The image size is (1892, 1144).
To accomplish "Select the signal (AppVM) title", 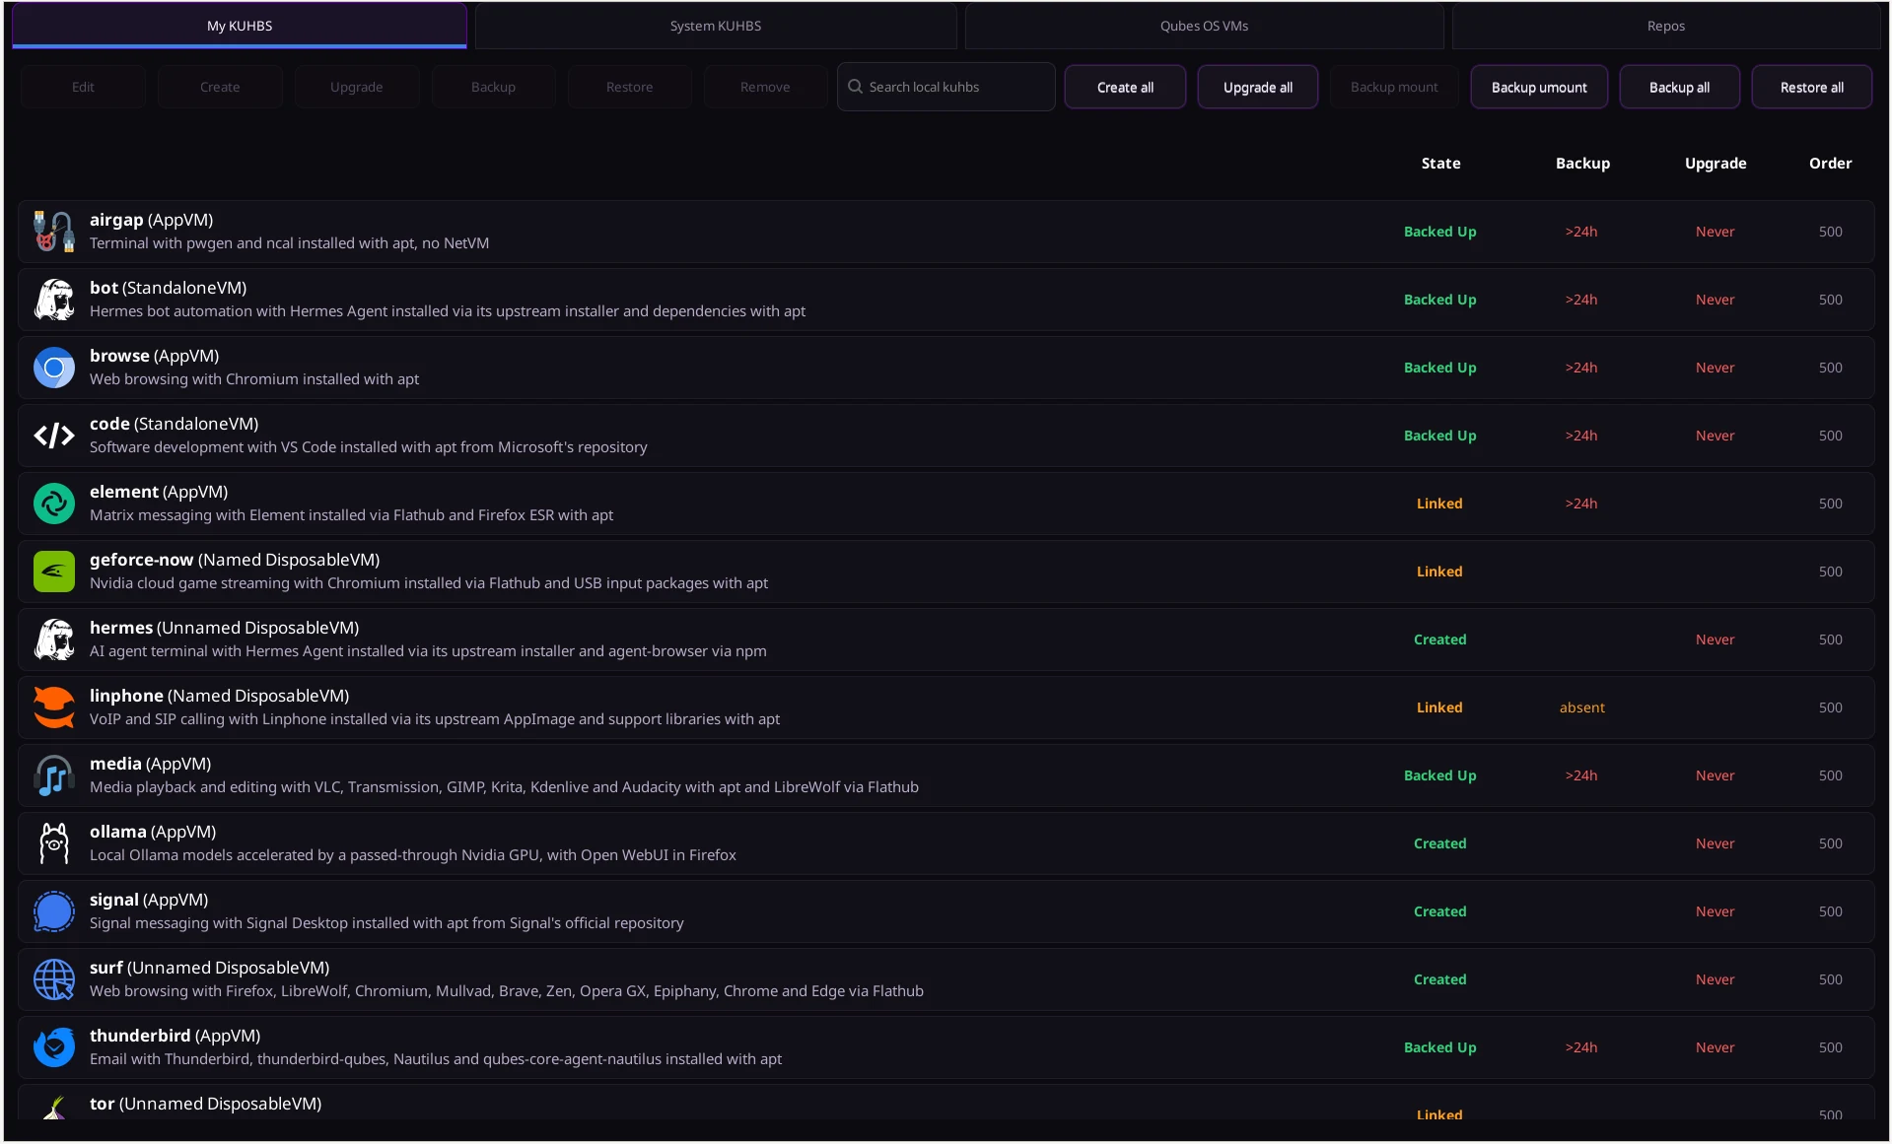I will (149, 900).
